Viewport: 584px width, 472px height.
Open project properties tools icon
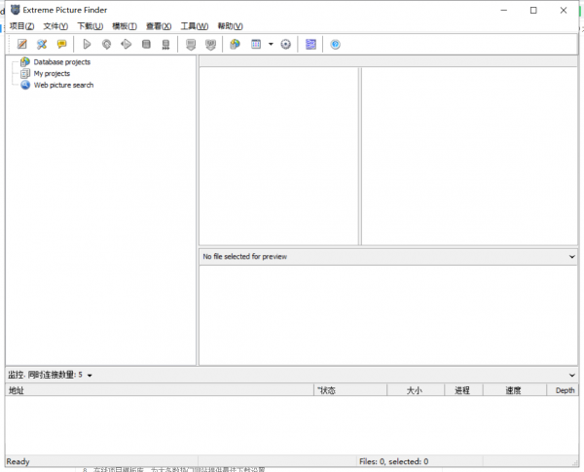pos(42,45)
